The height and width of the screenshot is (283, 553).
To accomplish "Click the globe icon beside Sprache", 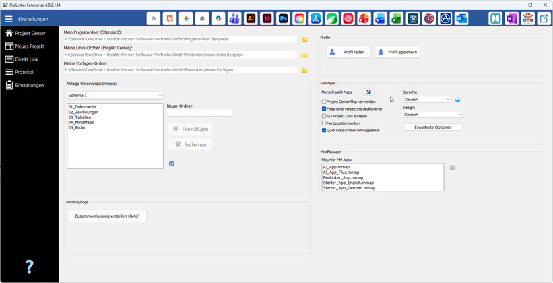I will click(x=458, y=100).
